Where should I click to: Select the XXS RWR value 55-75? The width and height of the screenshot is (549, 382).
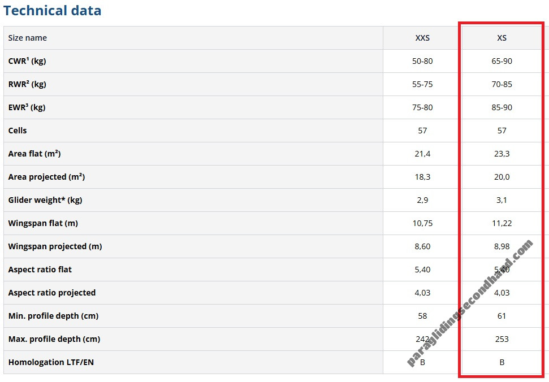[422, 84]
